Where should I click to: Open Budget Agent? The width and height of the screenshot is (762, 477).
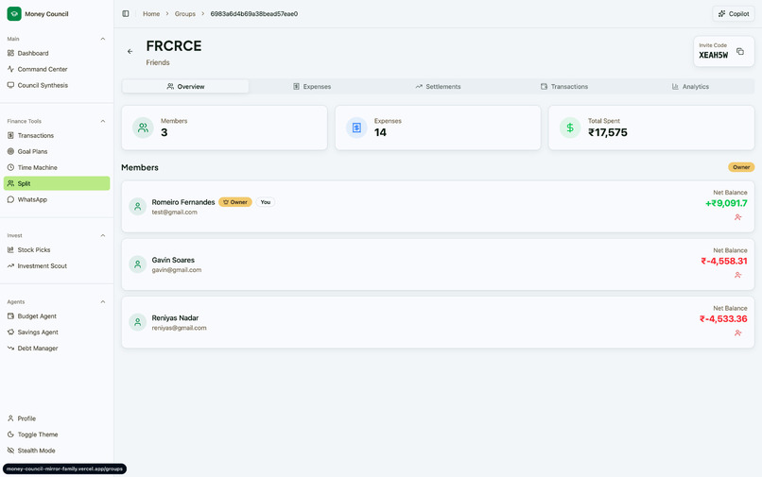click(x=57, y=316)
